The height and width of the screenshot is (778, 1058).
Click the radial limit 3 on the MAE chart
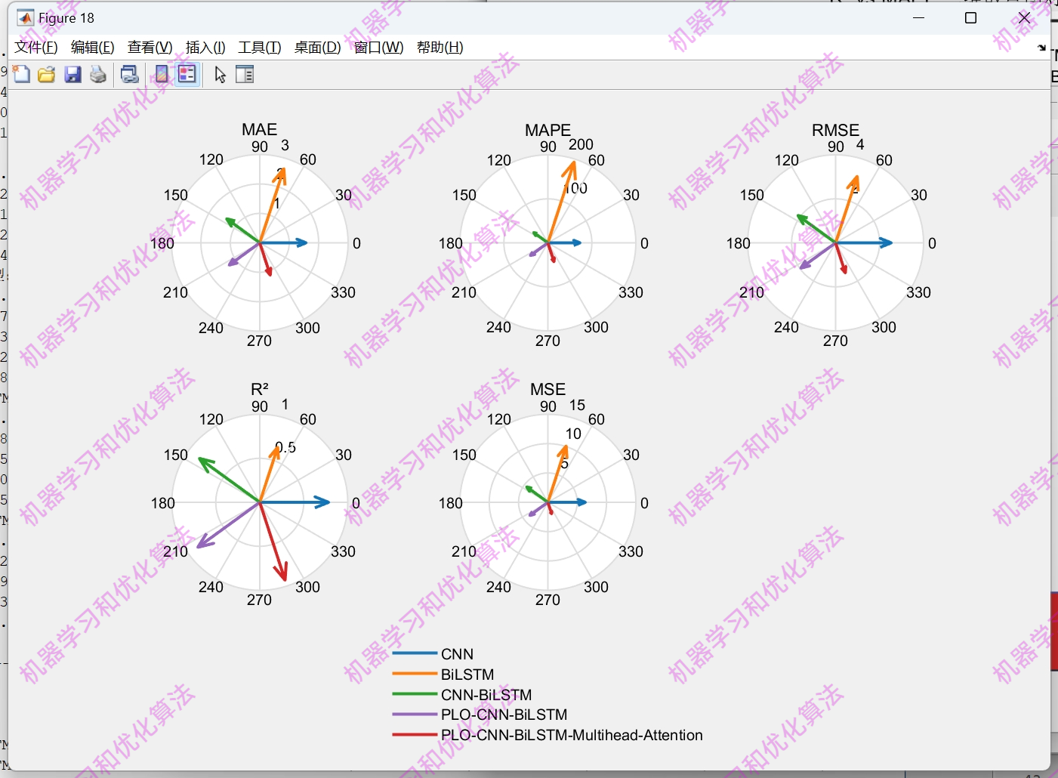coord(285,145)
